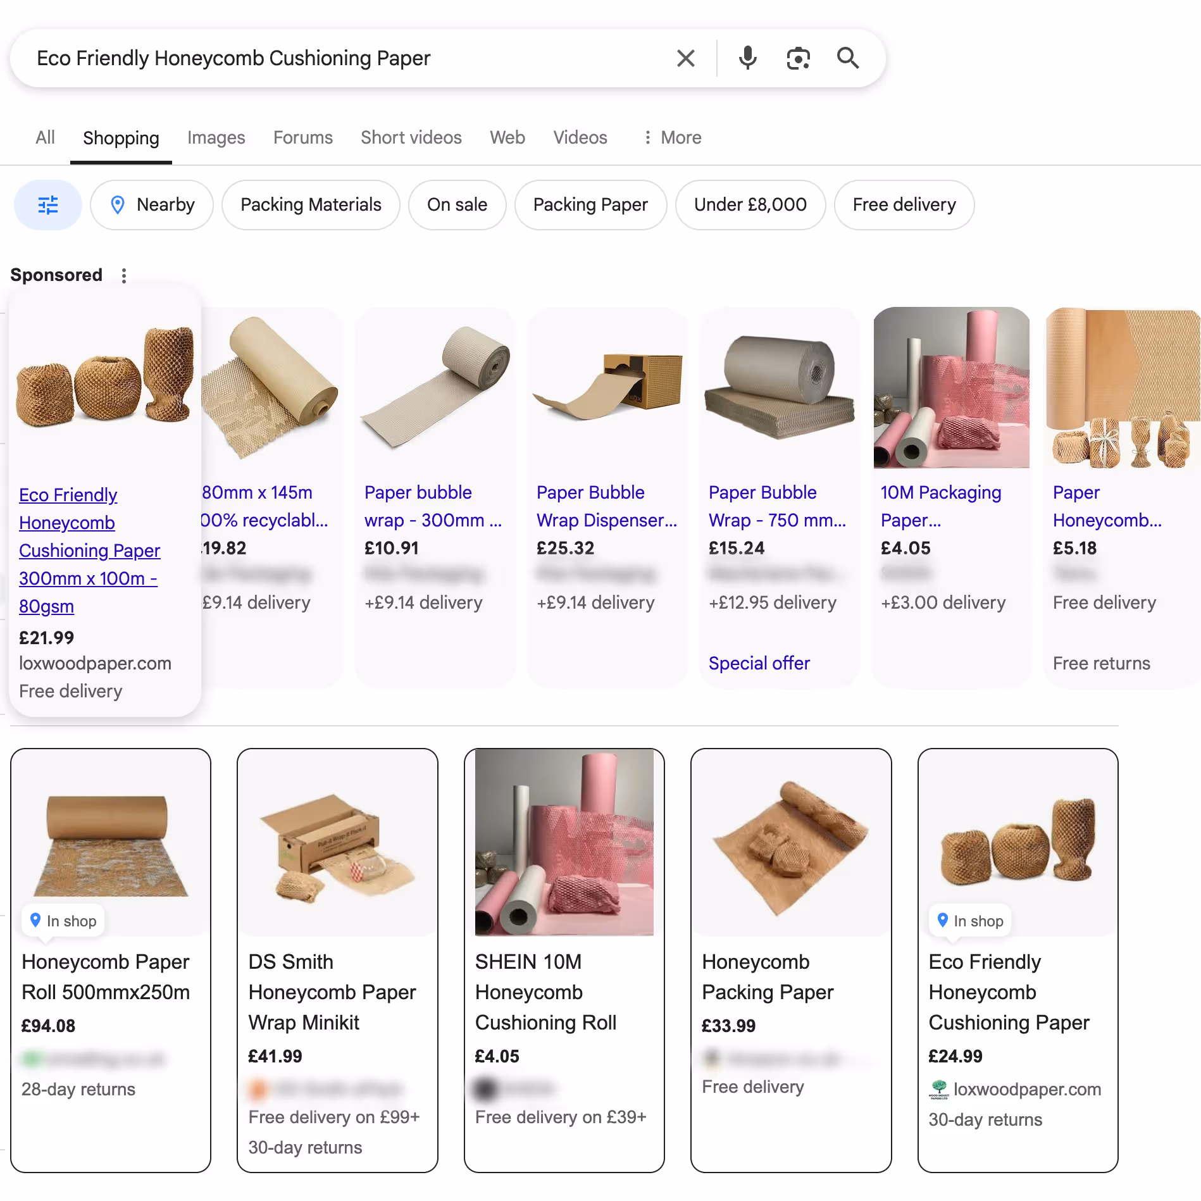Switch to the Short videos tab
Screen dimensions: 1201x1201
point(411,137)
